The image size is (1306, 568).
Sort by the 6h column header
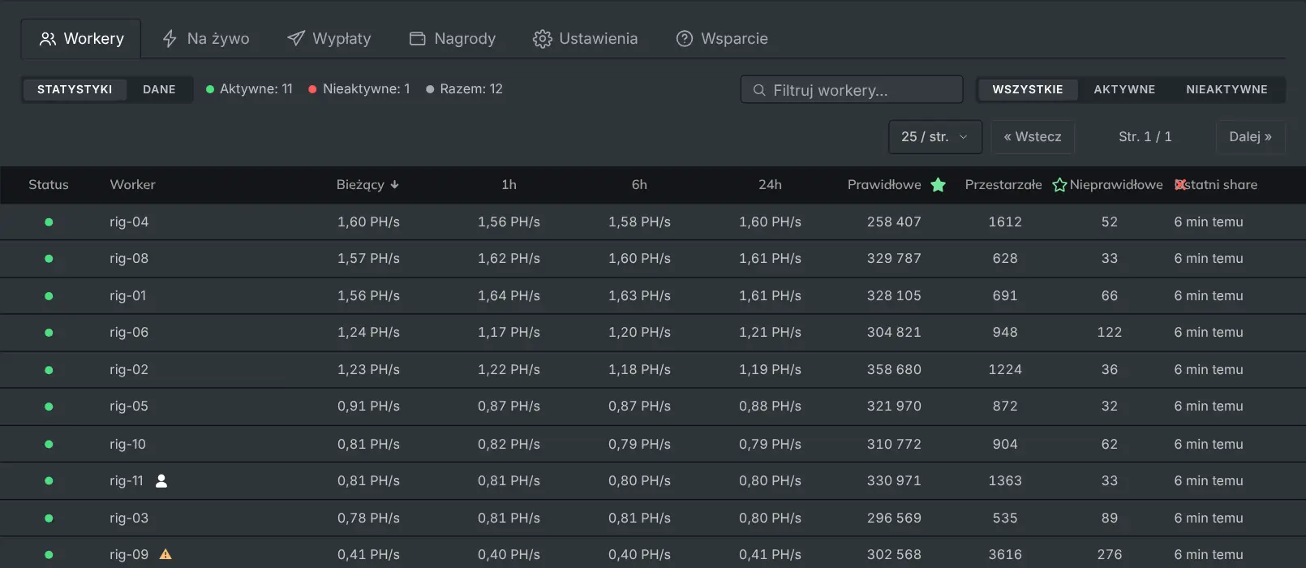639,185
